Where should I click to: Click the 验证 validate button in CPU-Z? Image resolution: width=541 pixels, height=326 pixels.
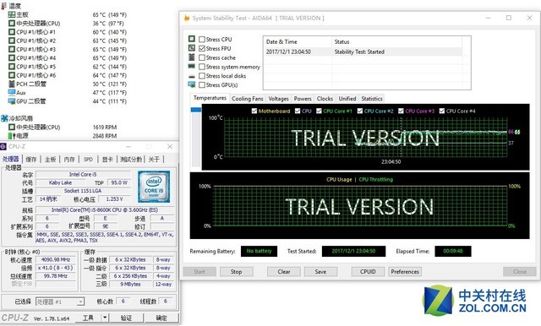[126, 318]
